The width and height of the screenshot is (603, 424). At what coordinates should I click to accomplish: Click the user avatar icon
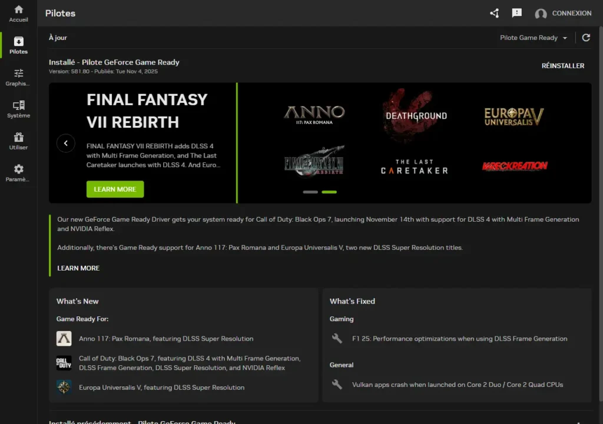[x=541, y=14]
